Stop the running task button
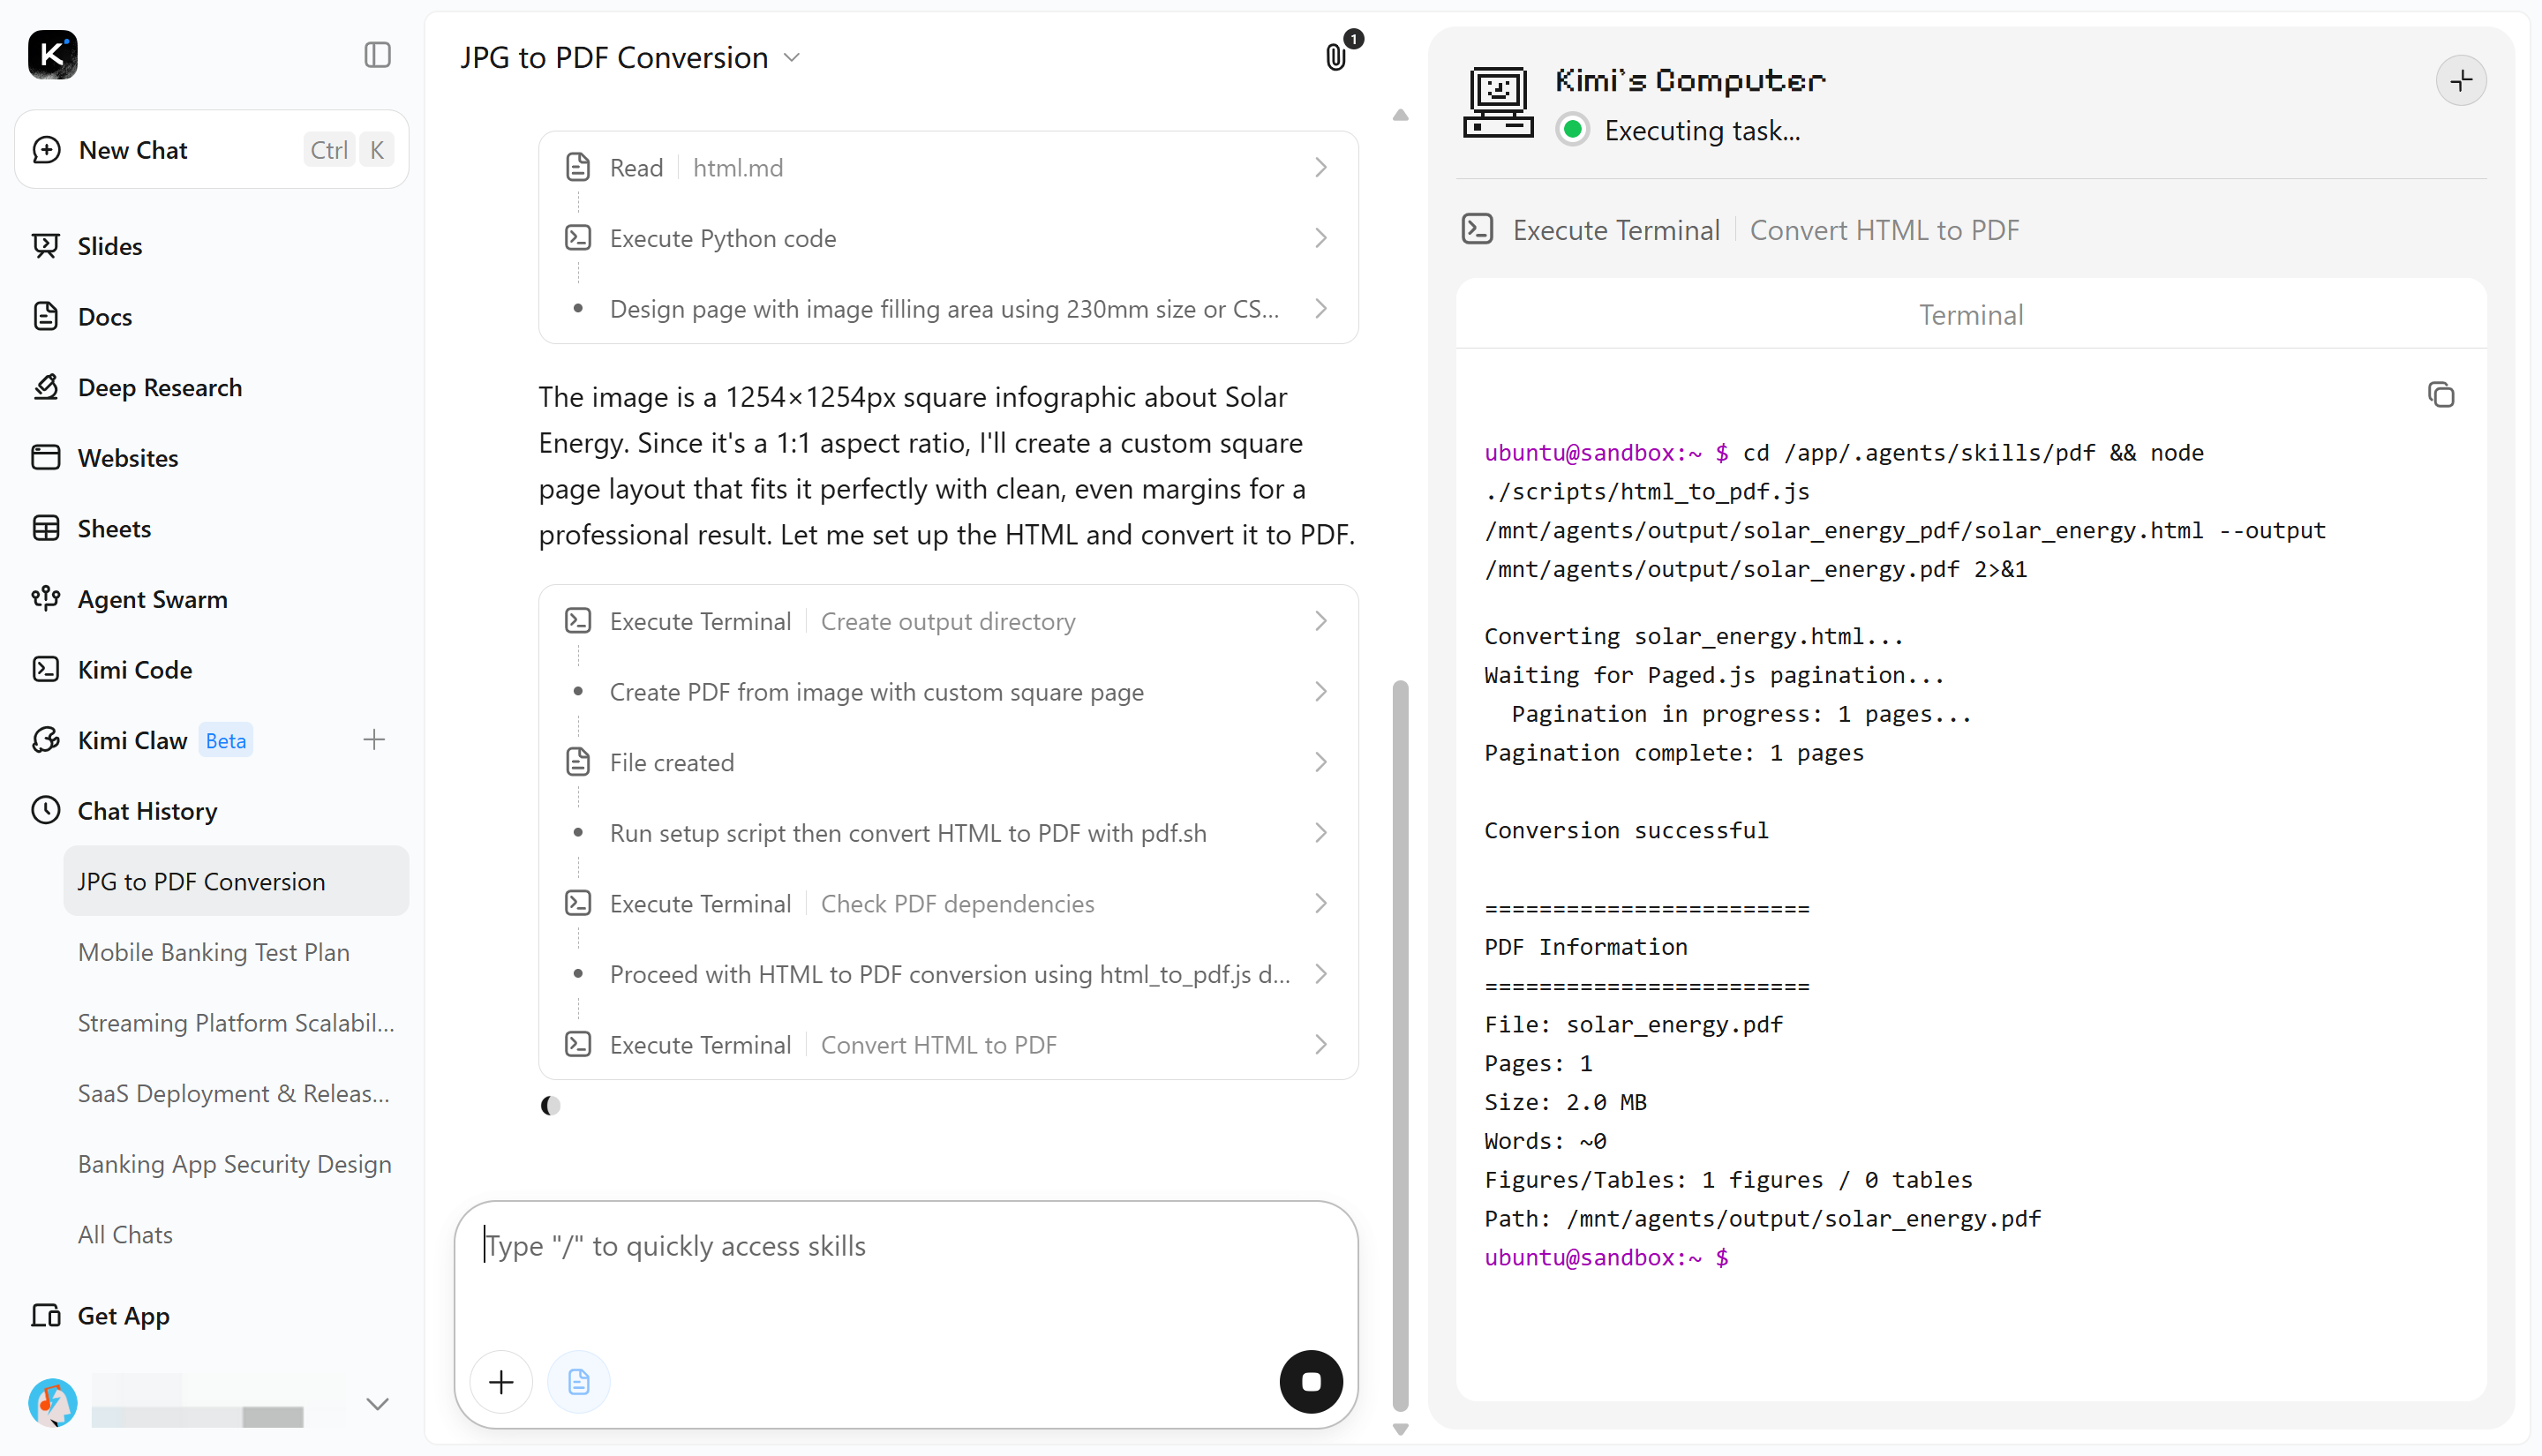 coord(1311,1382)
